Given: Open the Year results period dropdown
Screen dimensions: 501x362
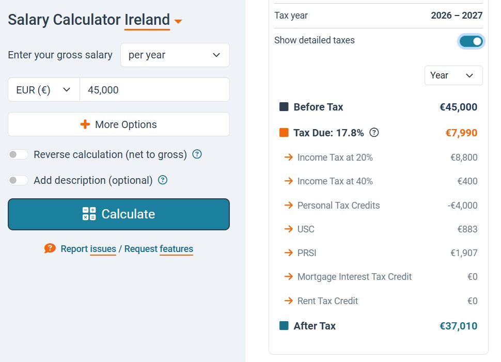Looking at the screenshot, I should pyautogui.click(x=453, y=75).
